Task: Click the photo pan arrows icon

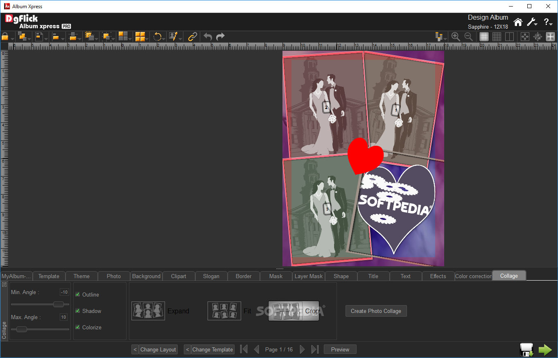Action: [x=538, y=37]
